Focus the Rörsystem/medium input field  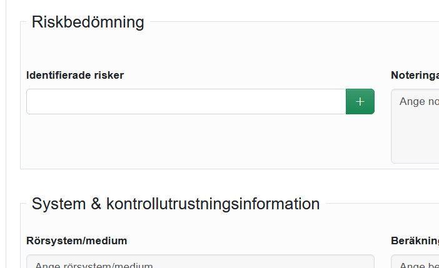coord(200,262)
